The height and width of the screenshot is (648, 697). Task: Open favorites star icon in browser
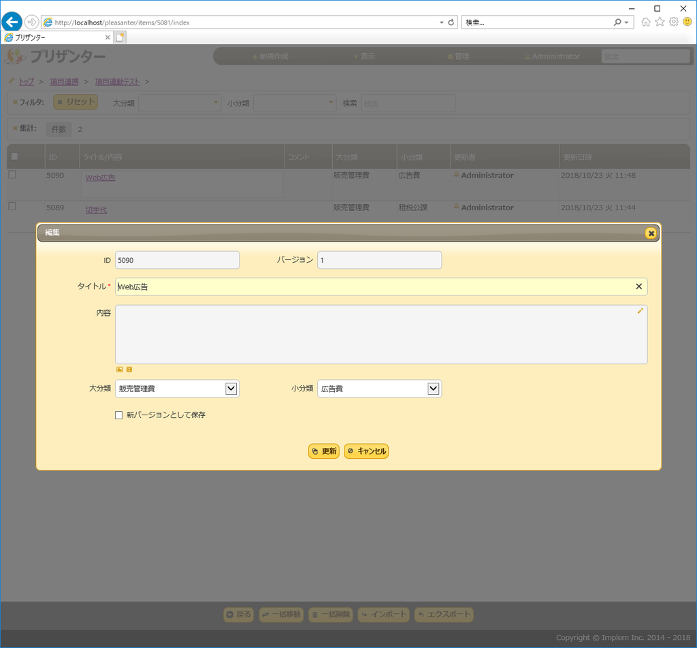[660, 22]
